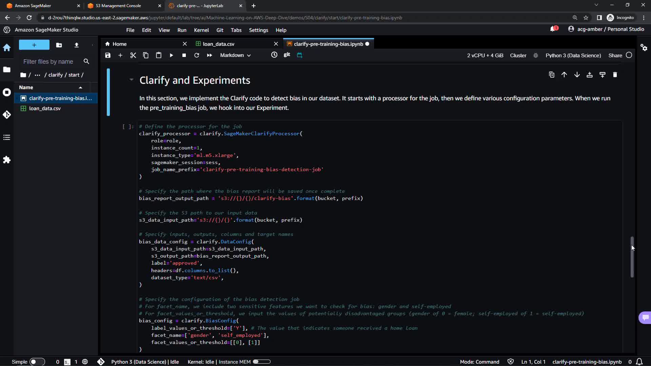Collapse the Clarify and Experiments heading
Viewport: 651px width, 366px height.
click(x=131, y=80)
